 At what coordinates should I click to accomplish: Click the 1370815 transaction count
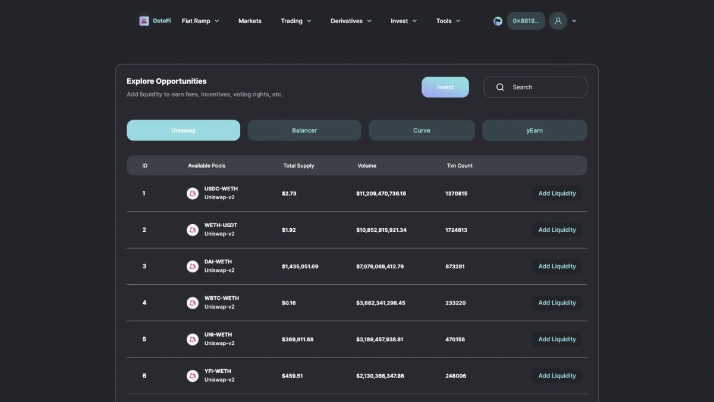(x=456, y=193)
